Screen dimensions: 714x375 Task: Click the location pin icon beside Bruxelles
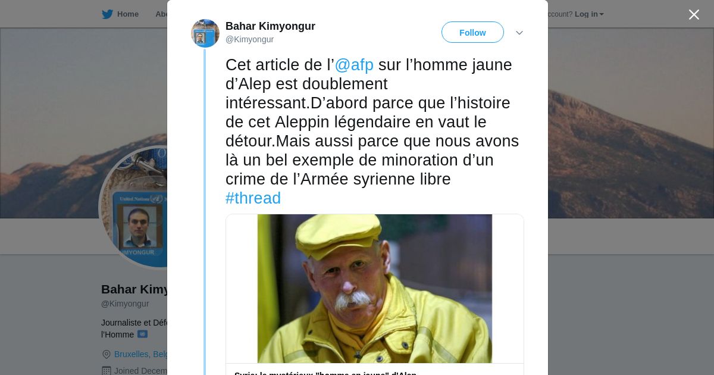tap(107, 354)
